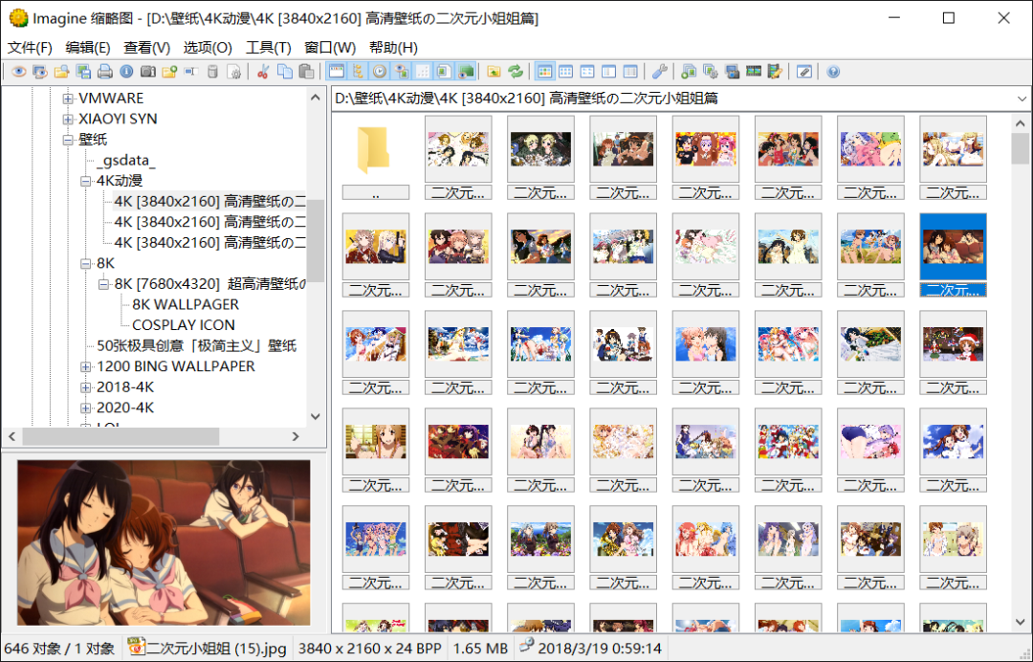The height and width of the screenshot is (662, 1033).
Task: Toggle the eye with green folder button
Action: [x=466, y=72]
